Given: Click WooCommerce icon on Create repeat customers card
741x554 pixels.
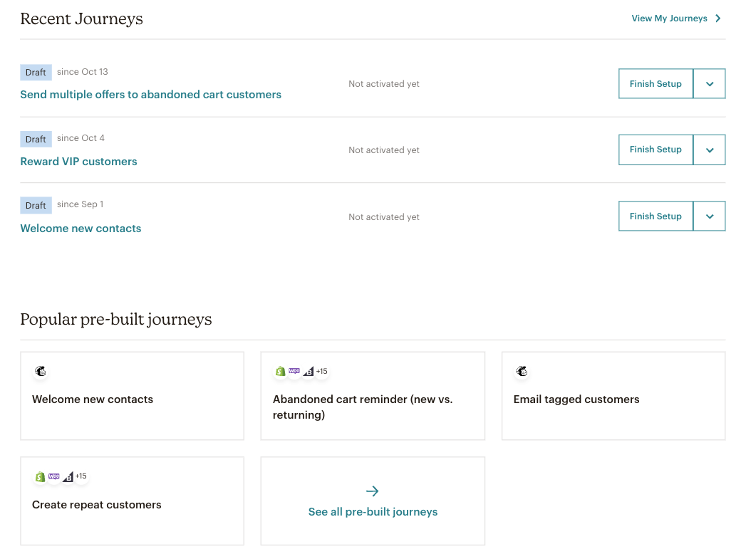Looking at the screenshot, I should (x=54, y=476).
